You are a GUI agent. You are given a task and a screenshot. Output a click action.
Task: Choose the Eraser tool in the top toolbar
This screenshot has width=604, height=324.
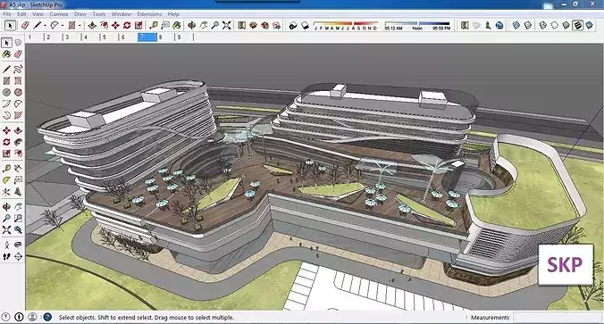click(x=25, y=25)
